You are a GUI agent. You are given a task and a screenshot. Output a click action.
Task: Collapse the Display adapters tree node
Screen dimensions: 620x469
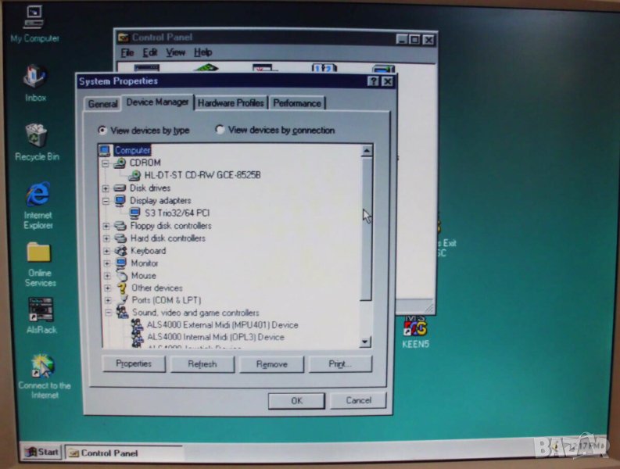point(106,201)
